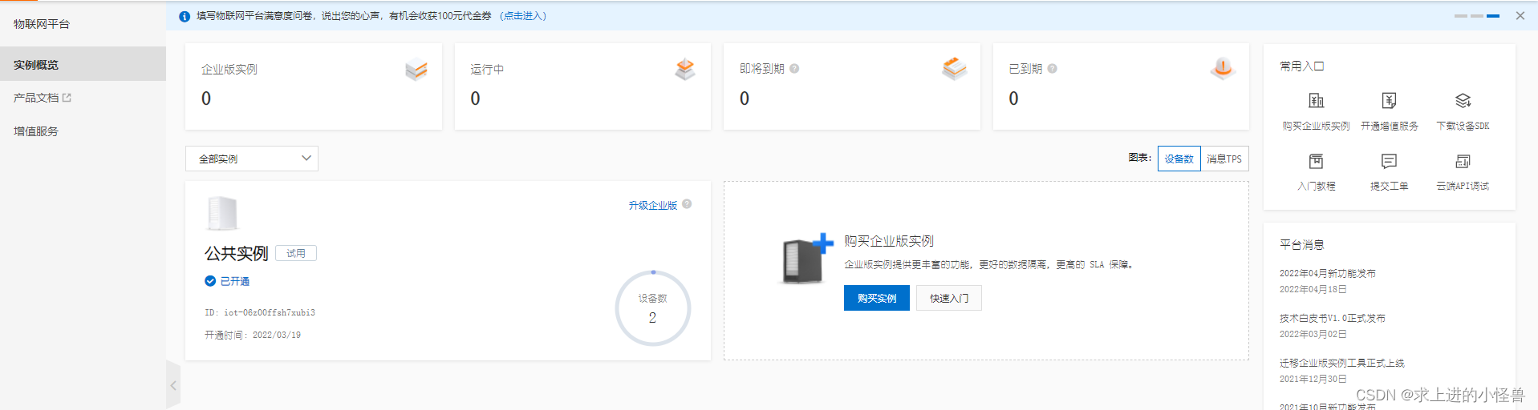The width and height of the screenshot is (1538, 410).
Task: Click the 公共实例 title
Action: click(237, 254)
